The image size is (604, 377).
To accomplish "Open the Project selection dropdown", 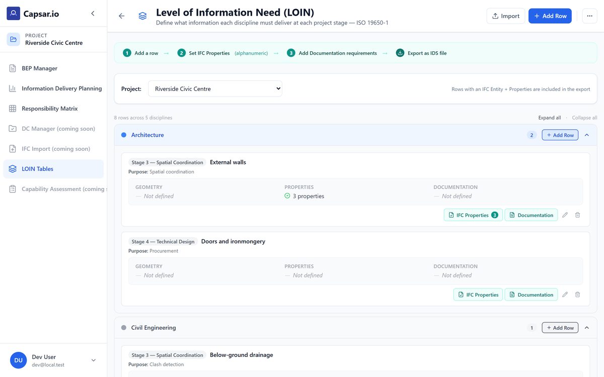I will (x=215, y=89).
